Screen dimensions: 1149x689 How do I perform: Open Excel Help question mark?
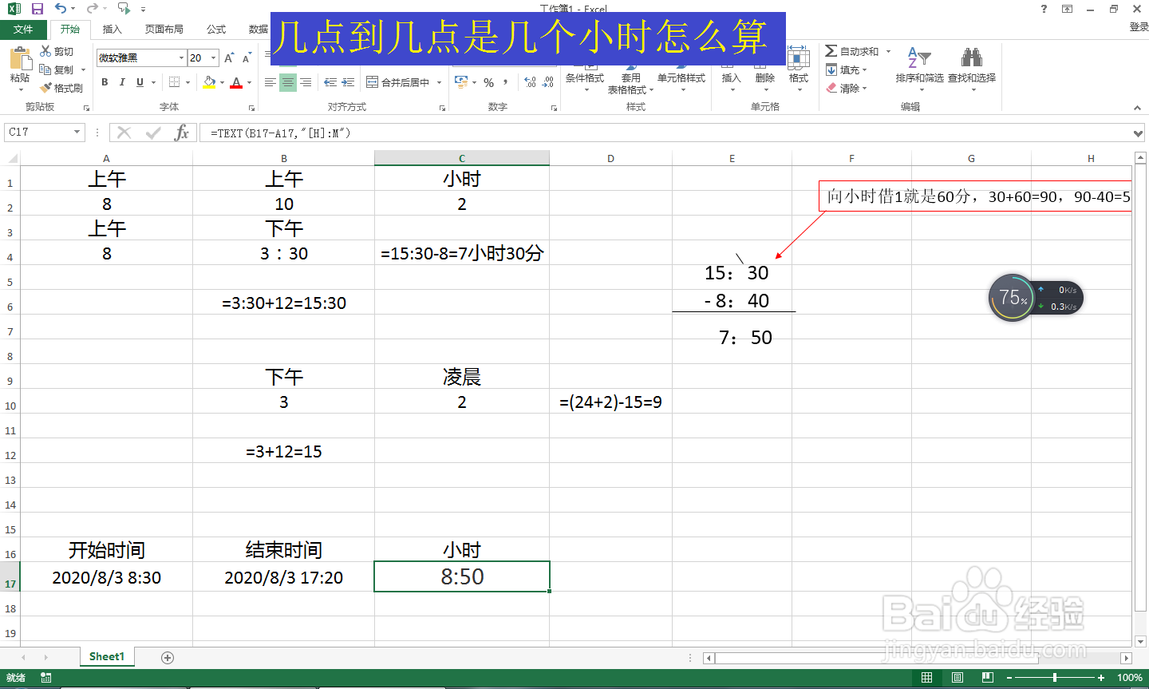[1044, 9]
